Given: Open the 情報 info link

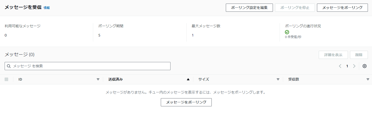Looking at the screenshot, I should pyautogui.click(x=47, y=8).
